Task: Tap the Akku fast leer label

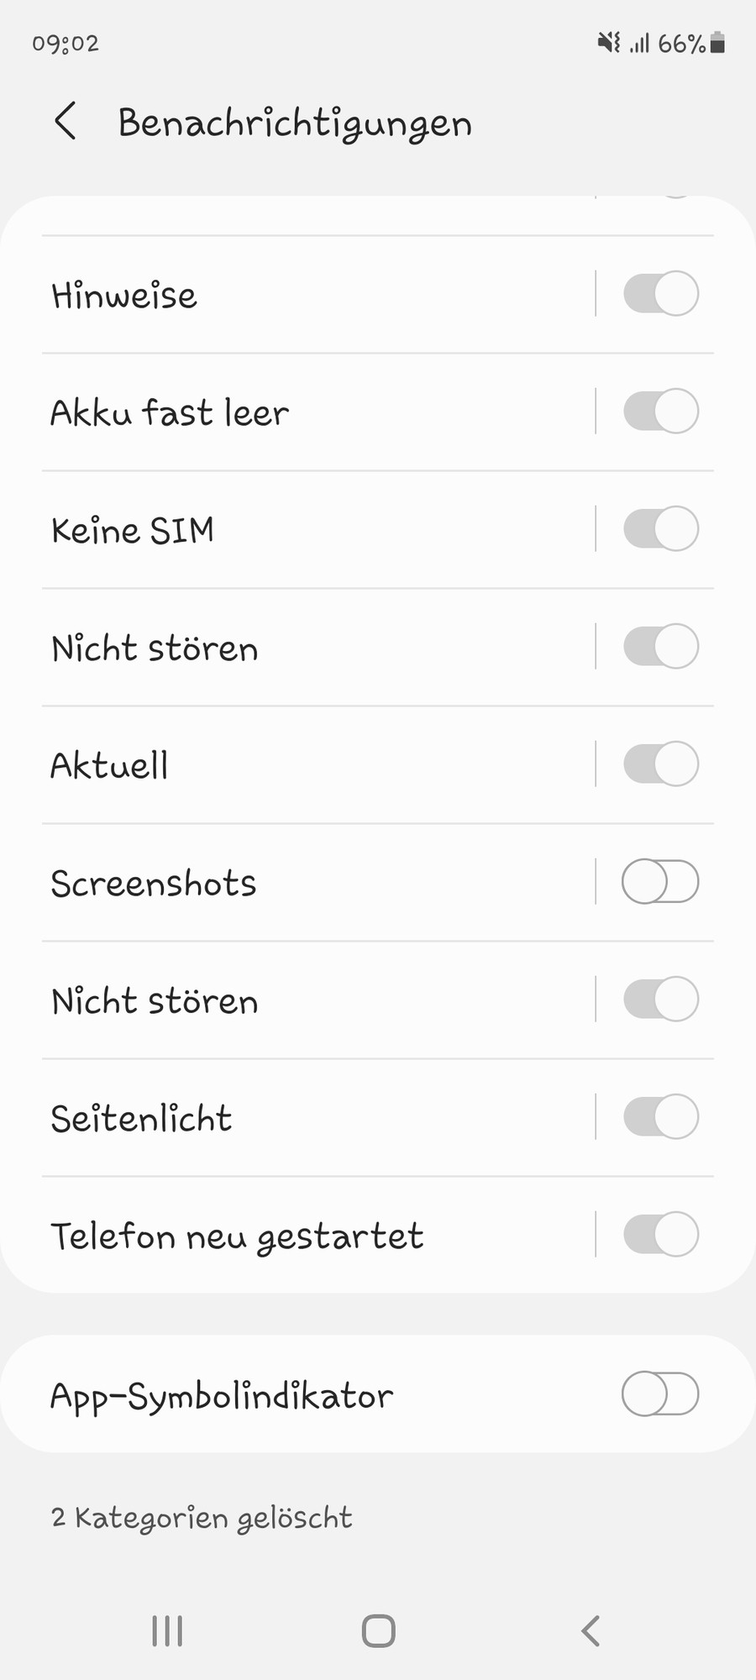Action: (170, 412)
